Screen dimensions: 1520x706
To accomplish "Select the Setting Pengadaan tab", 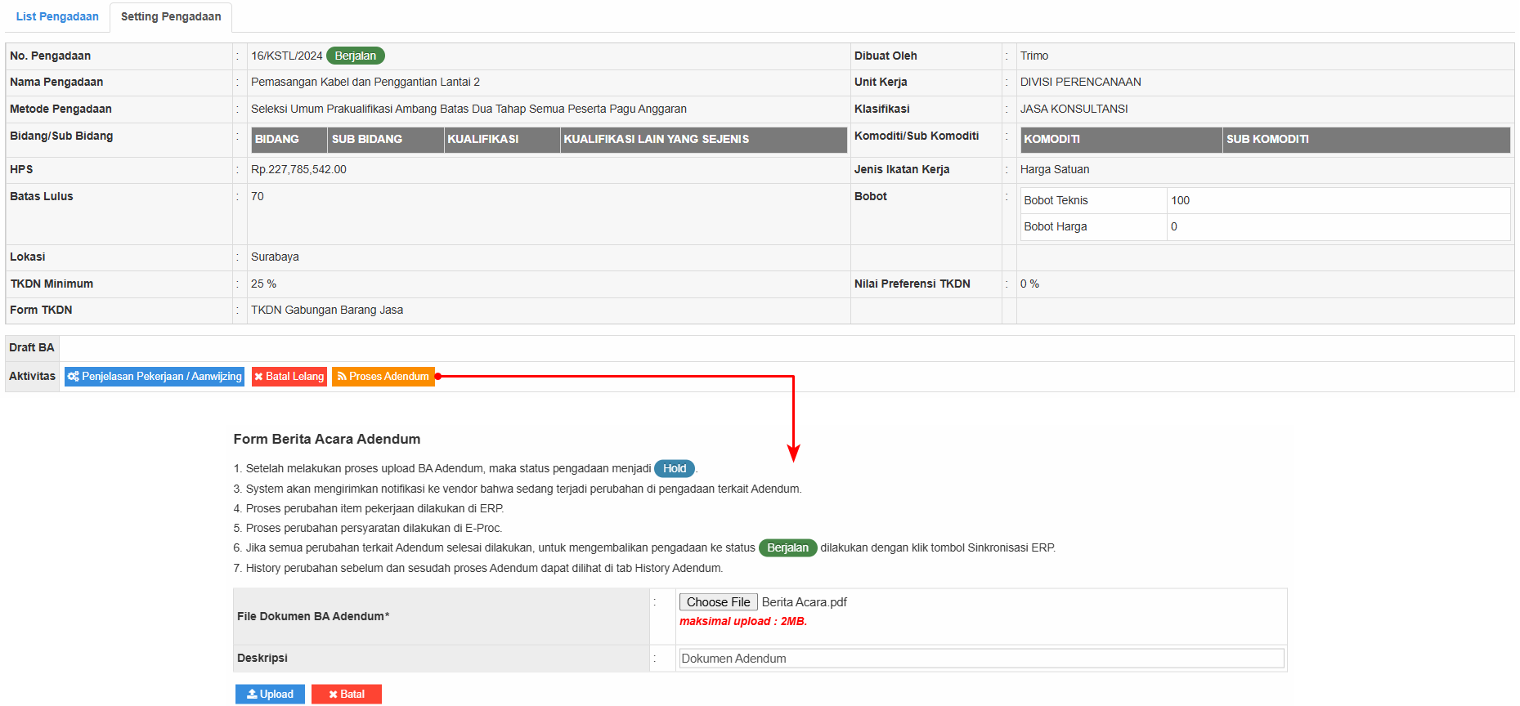I will 171,16.
